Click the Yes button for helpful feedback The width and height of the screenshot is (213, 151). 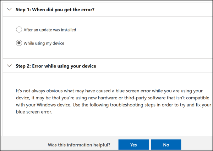133,145
